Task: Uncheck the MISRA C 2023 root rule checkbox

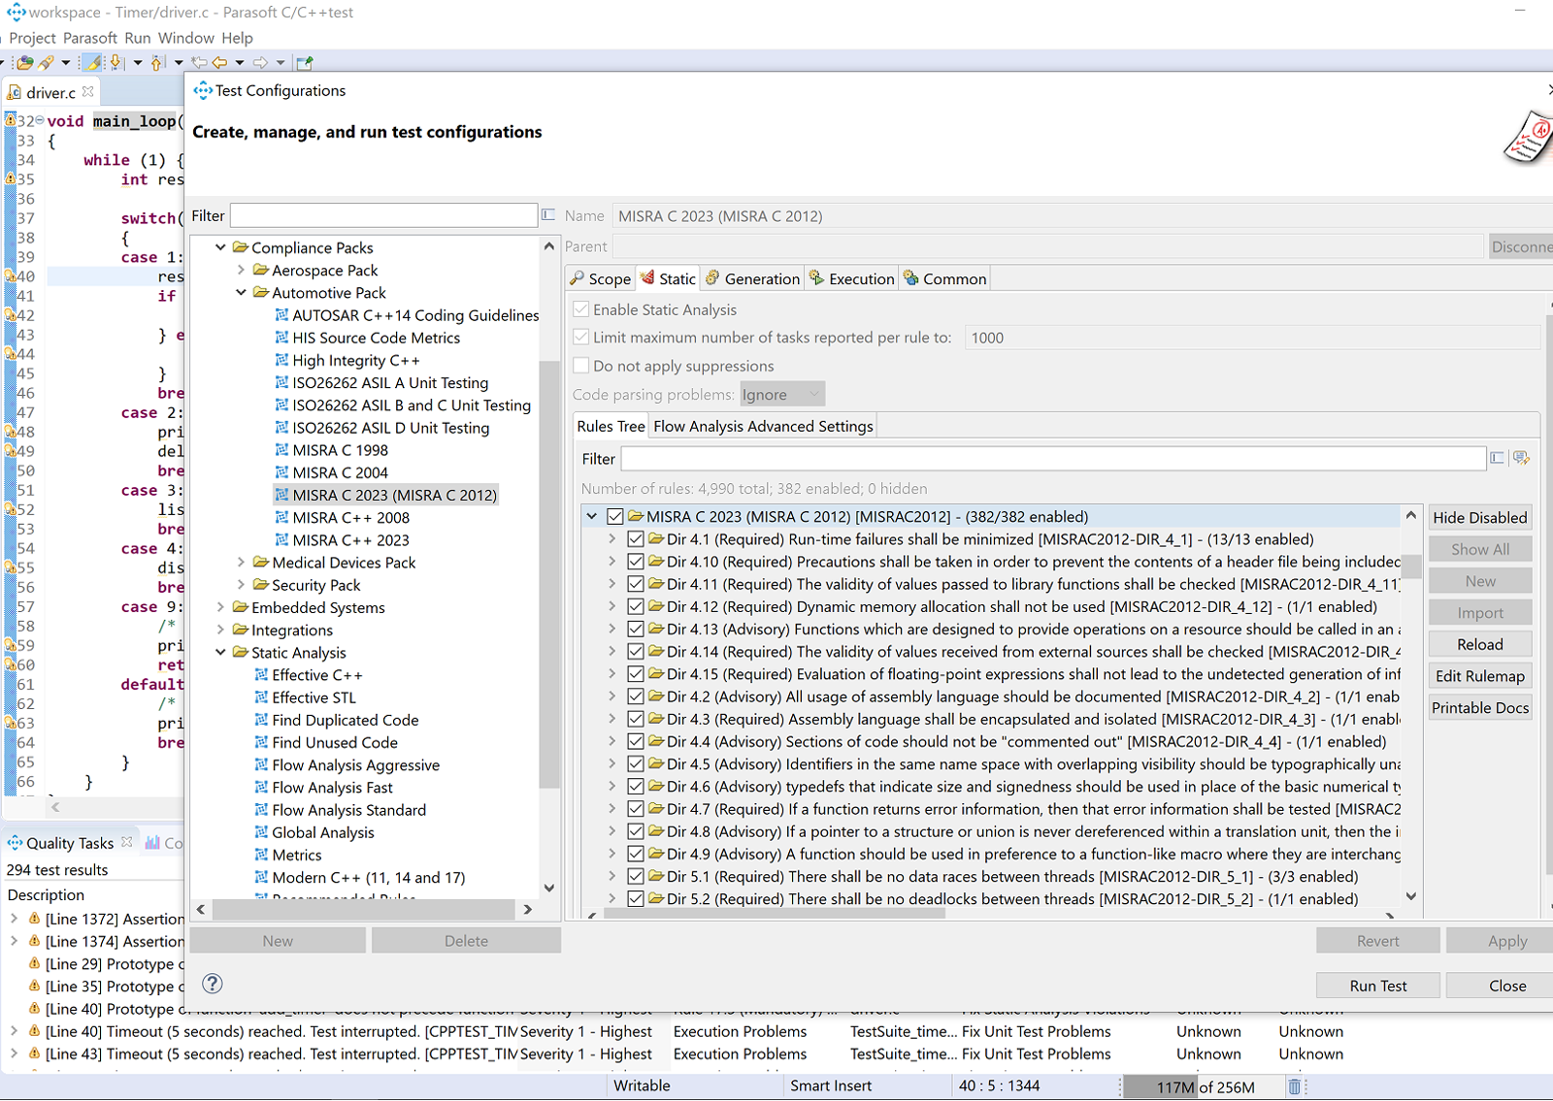Action: click(x=615, y=517)
